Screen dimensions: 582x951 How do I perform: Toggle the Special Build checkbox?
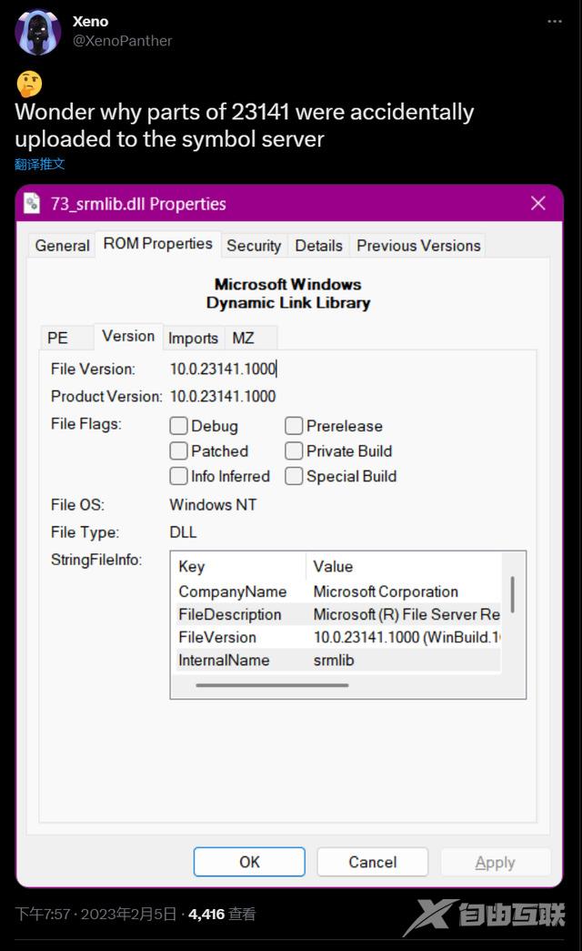294,476
